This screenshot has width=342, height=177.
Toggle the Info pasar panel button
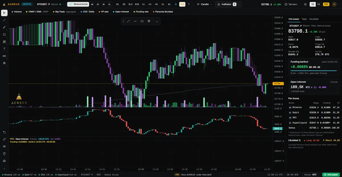331,174
